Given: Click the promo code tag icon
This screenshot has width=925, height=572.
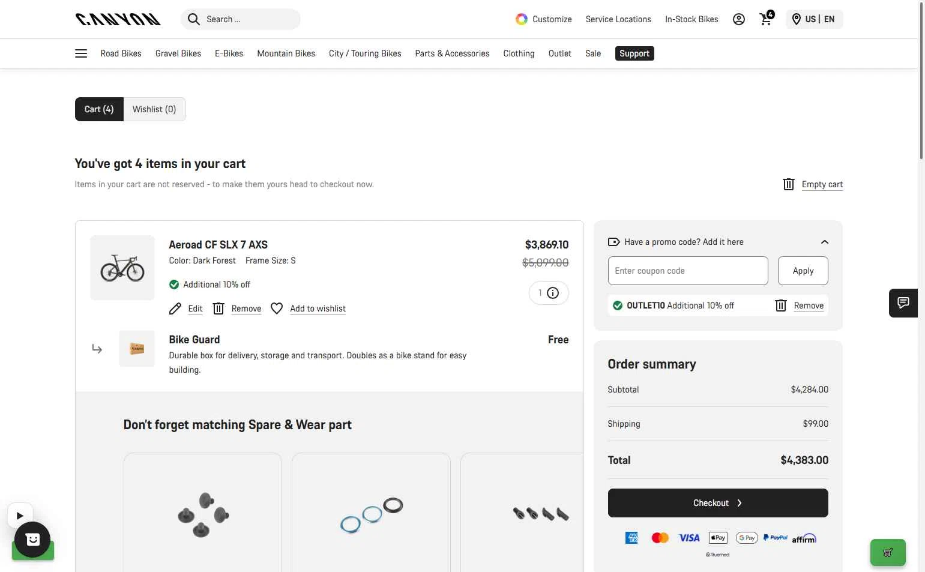Looking at the screenshot, I should (613, 242).
